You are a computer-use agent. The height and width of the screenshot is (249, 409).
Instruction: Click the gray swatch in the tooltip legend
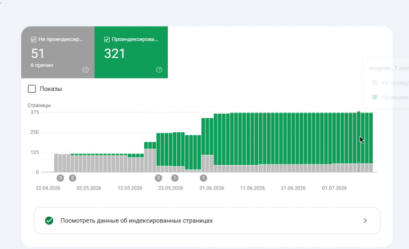375,82
